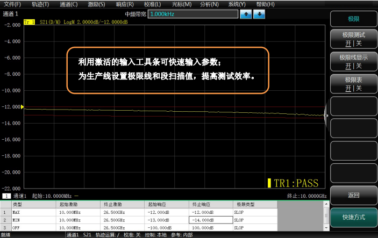Click the first empty softkey below 极限表

[x=353, y=106]
